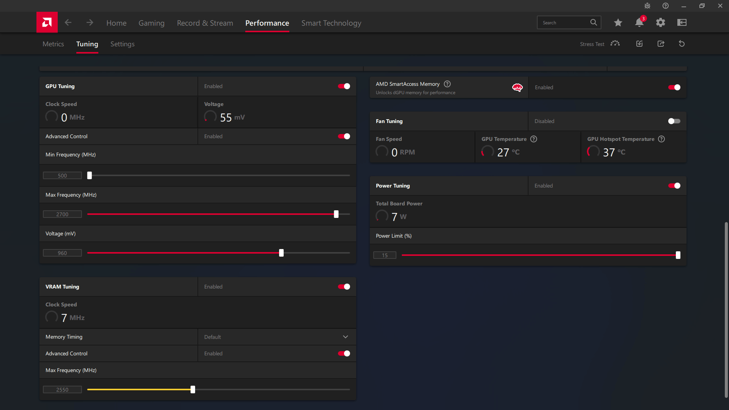Go forward with the right arrow
Screen dimensions: 729x410
pyautogui.click(x=90, y=23)
